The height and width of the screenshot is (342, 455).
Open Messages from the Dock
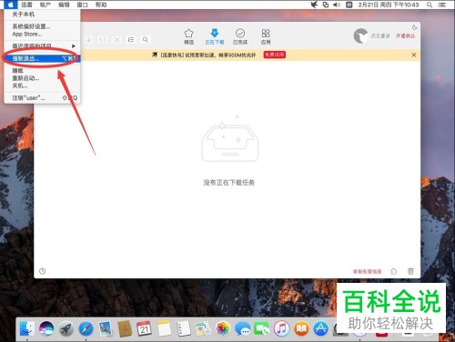[242, 328]
